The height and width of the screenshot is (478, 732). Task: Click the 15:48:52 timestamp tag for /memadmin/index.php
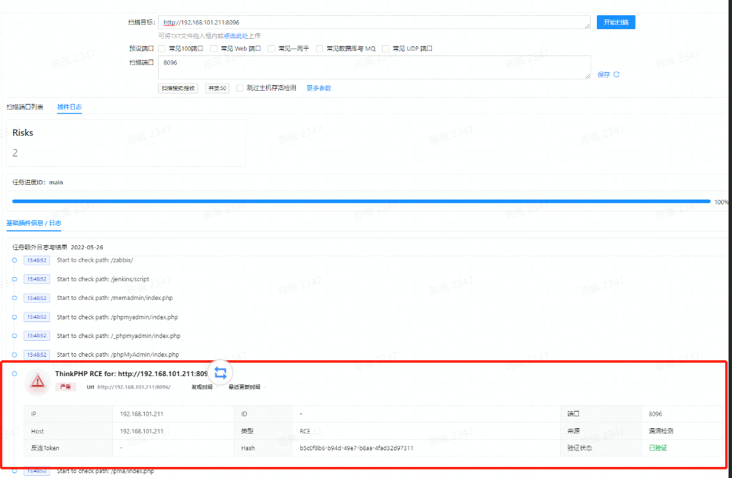36,298
